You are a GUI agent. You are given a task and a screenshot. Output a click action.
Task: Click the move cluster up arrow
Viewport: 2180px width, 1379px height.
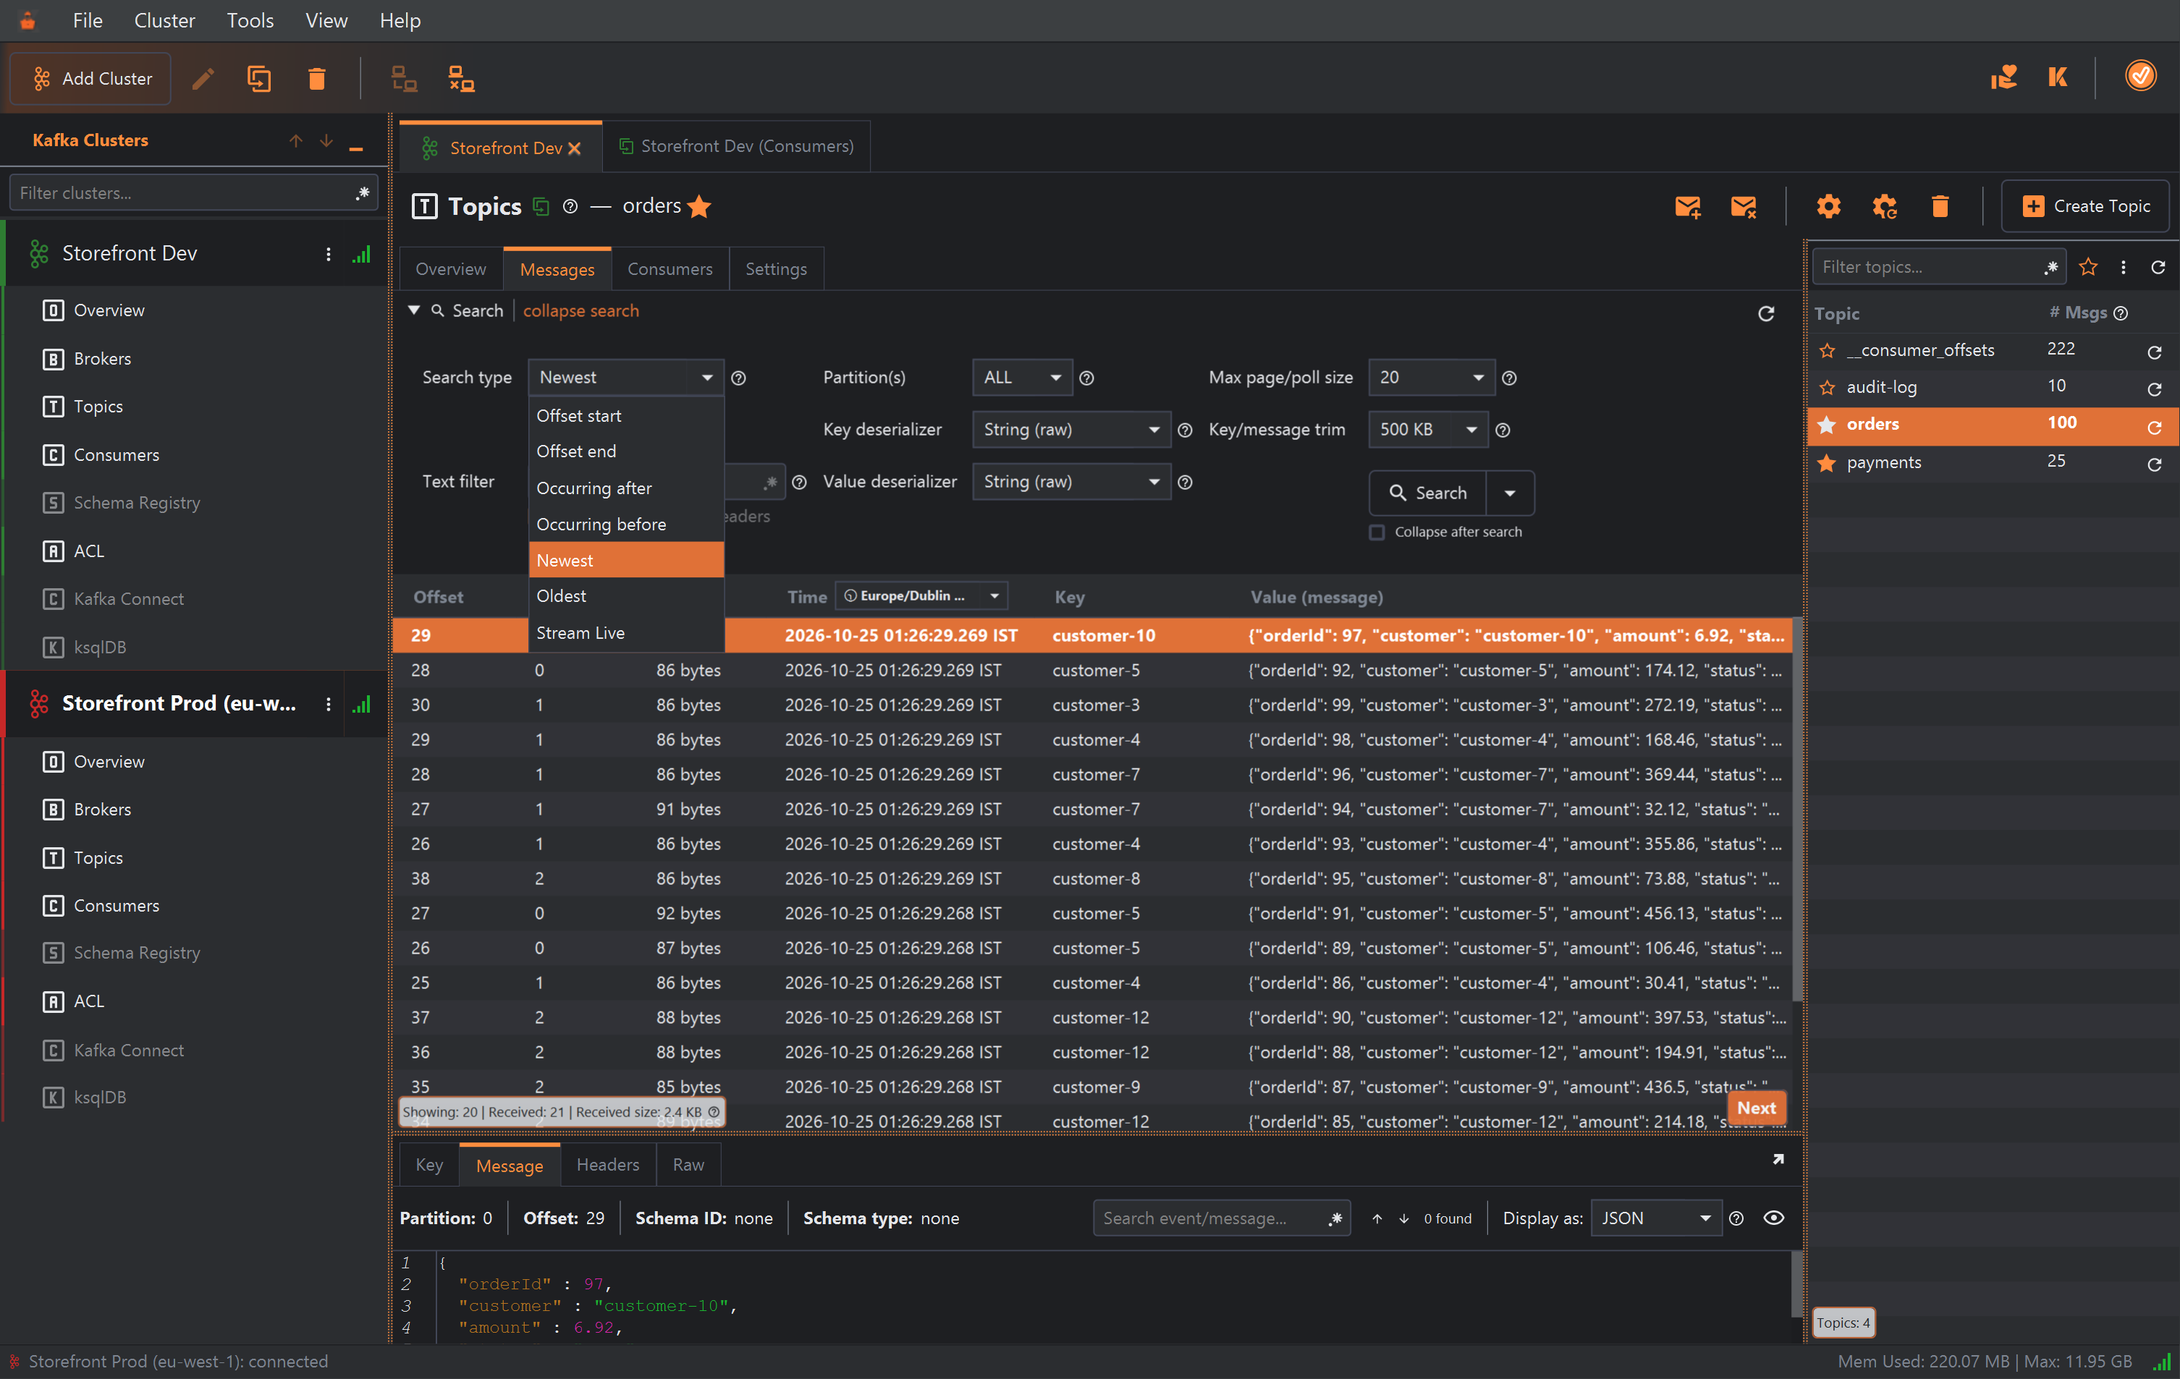(x=296, y=140)
